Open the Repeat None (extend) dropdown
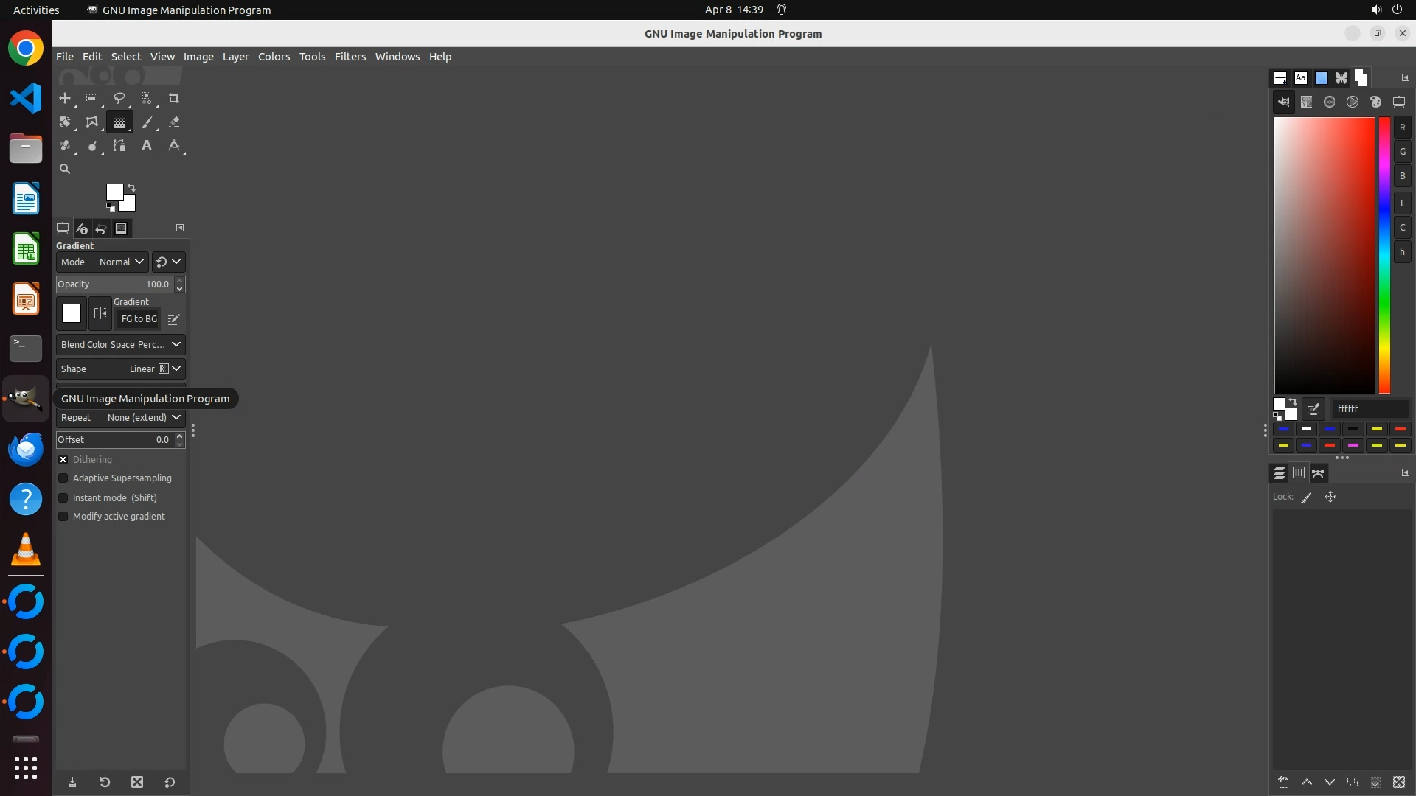Image resolution: width=1416 pixels, height=796 pixels. [121, 417]
